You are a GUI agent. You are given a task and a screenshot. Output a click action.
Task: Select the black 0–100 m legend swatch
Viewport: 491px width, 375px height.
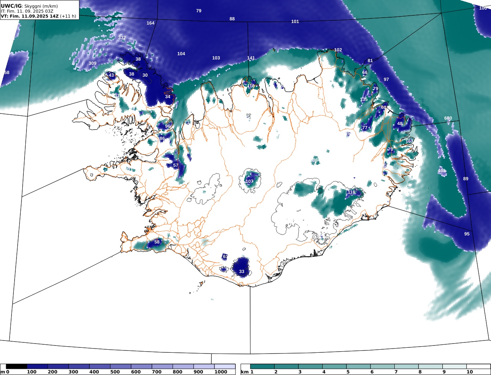coord(16,367)
